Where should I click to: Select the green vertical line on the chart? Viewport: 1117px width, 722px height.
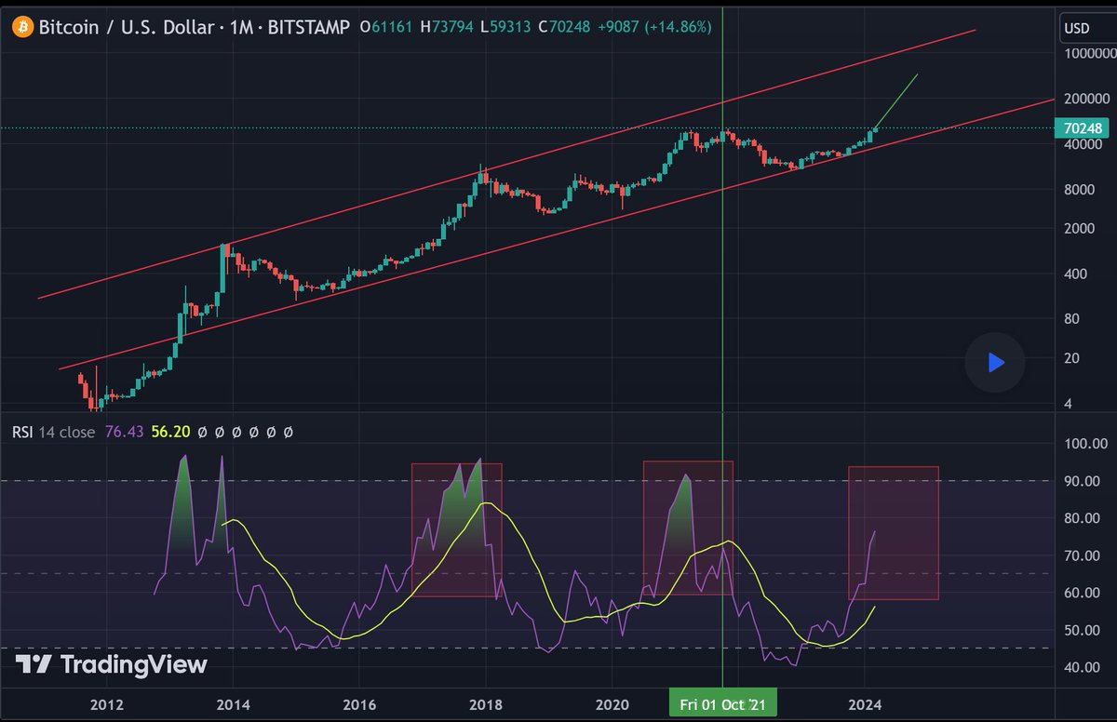pos(722,279)
